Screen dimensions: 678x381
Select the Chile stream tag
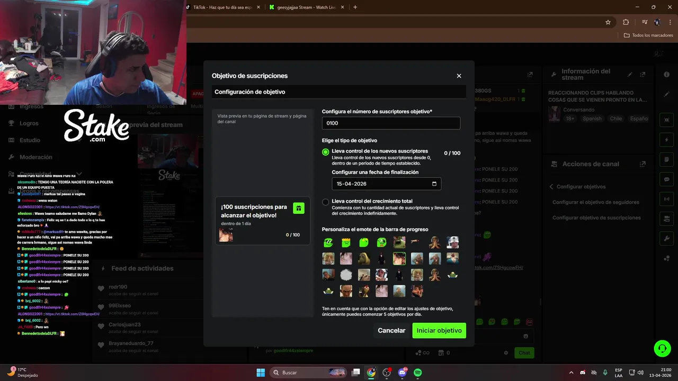(615, 119)
